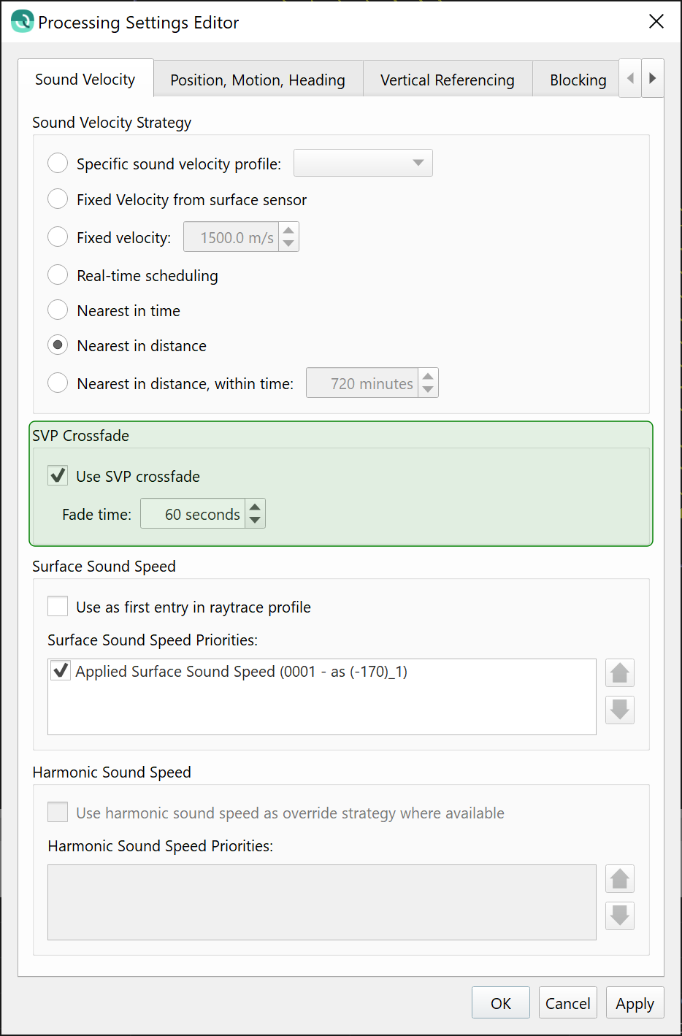
Task: Decrease fade time with down stepper
Action: [x=255, y=520]
